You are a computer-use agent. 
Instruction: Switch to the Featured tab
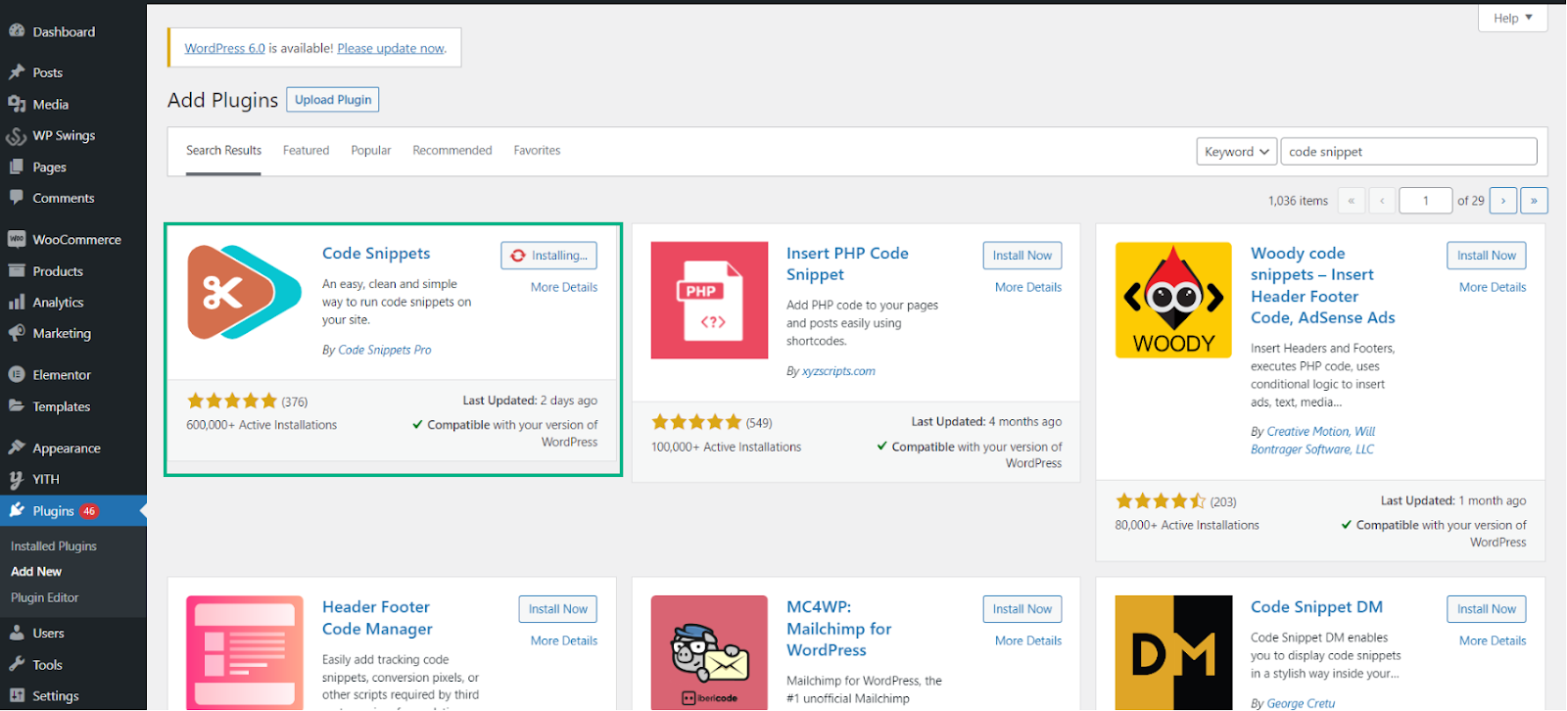point(306,151)
